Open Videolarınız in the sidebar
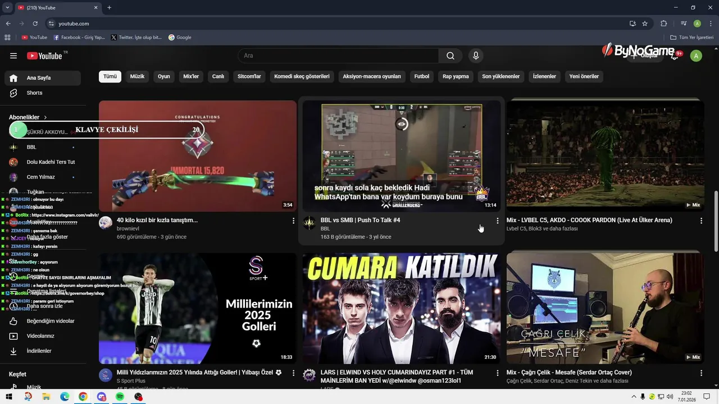This screenshot has width=719, height=404. (x=43, y=336)
